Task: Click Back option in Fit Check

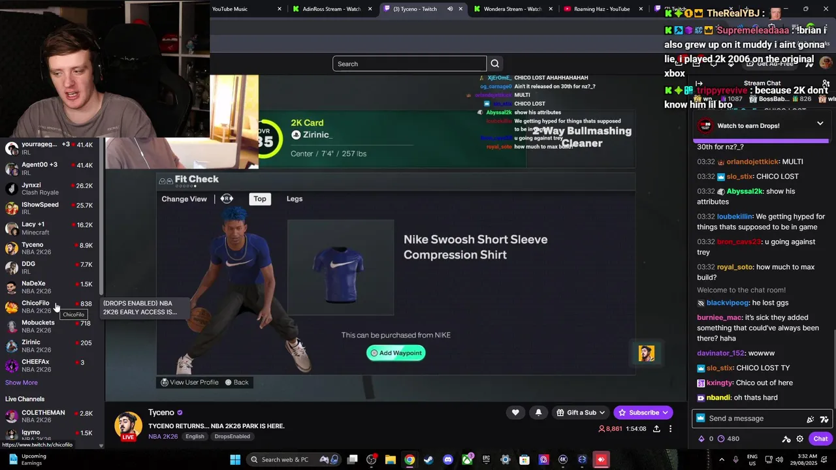Action: (236, 383)
